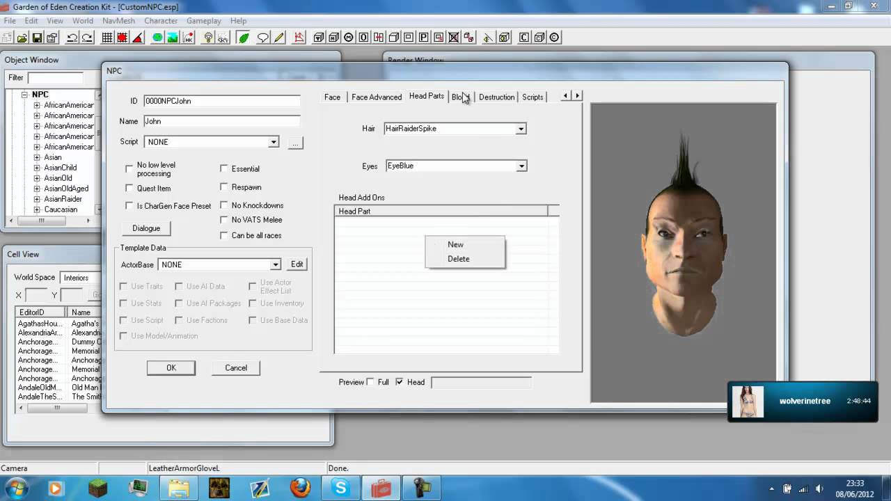
Task: Expand the AsianRaider tree node
Action: (37, 199)
